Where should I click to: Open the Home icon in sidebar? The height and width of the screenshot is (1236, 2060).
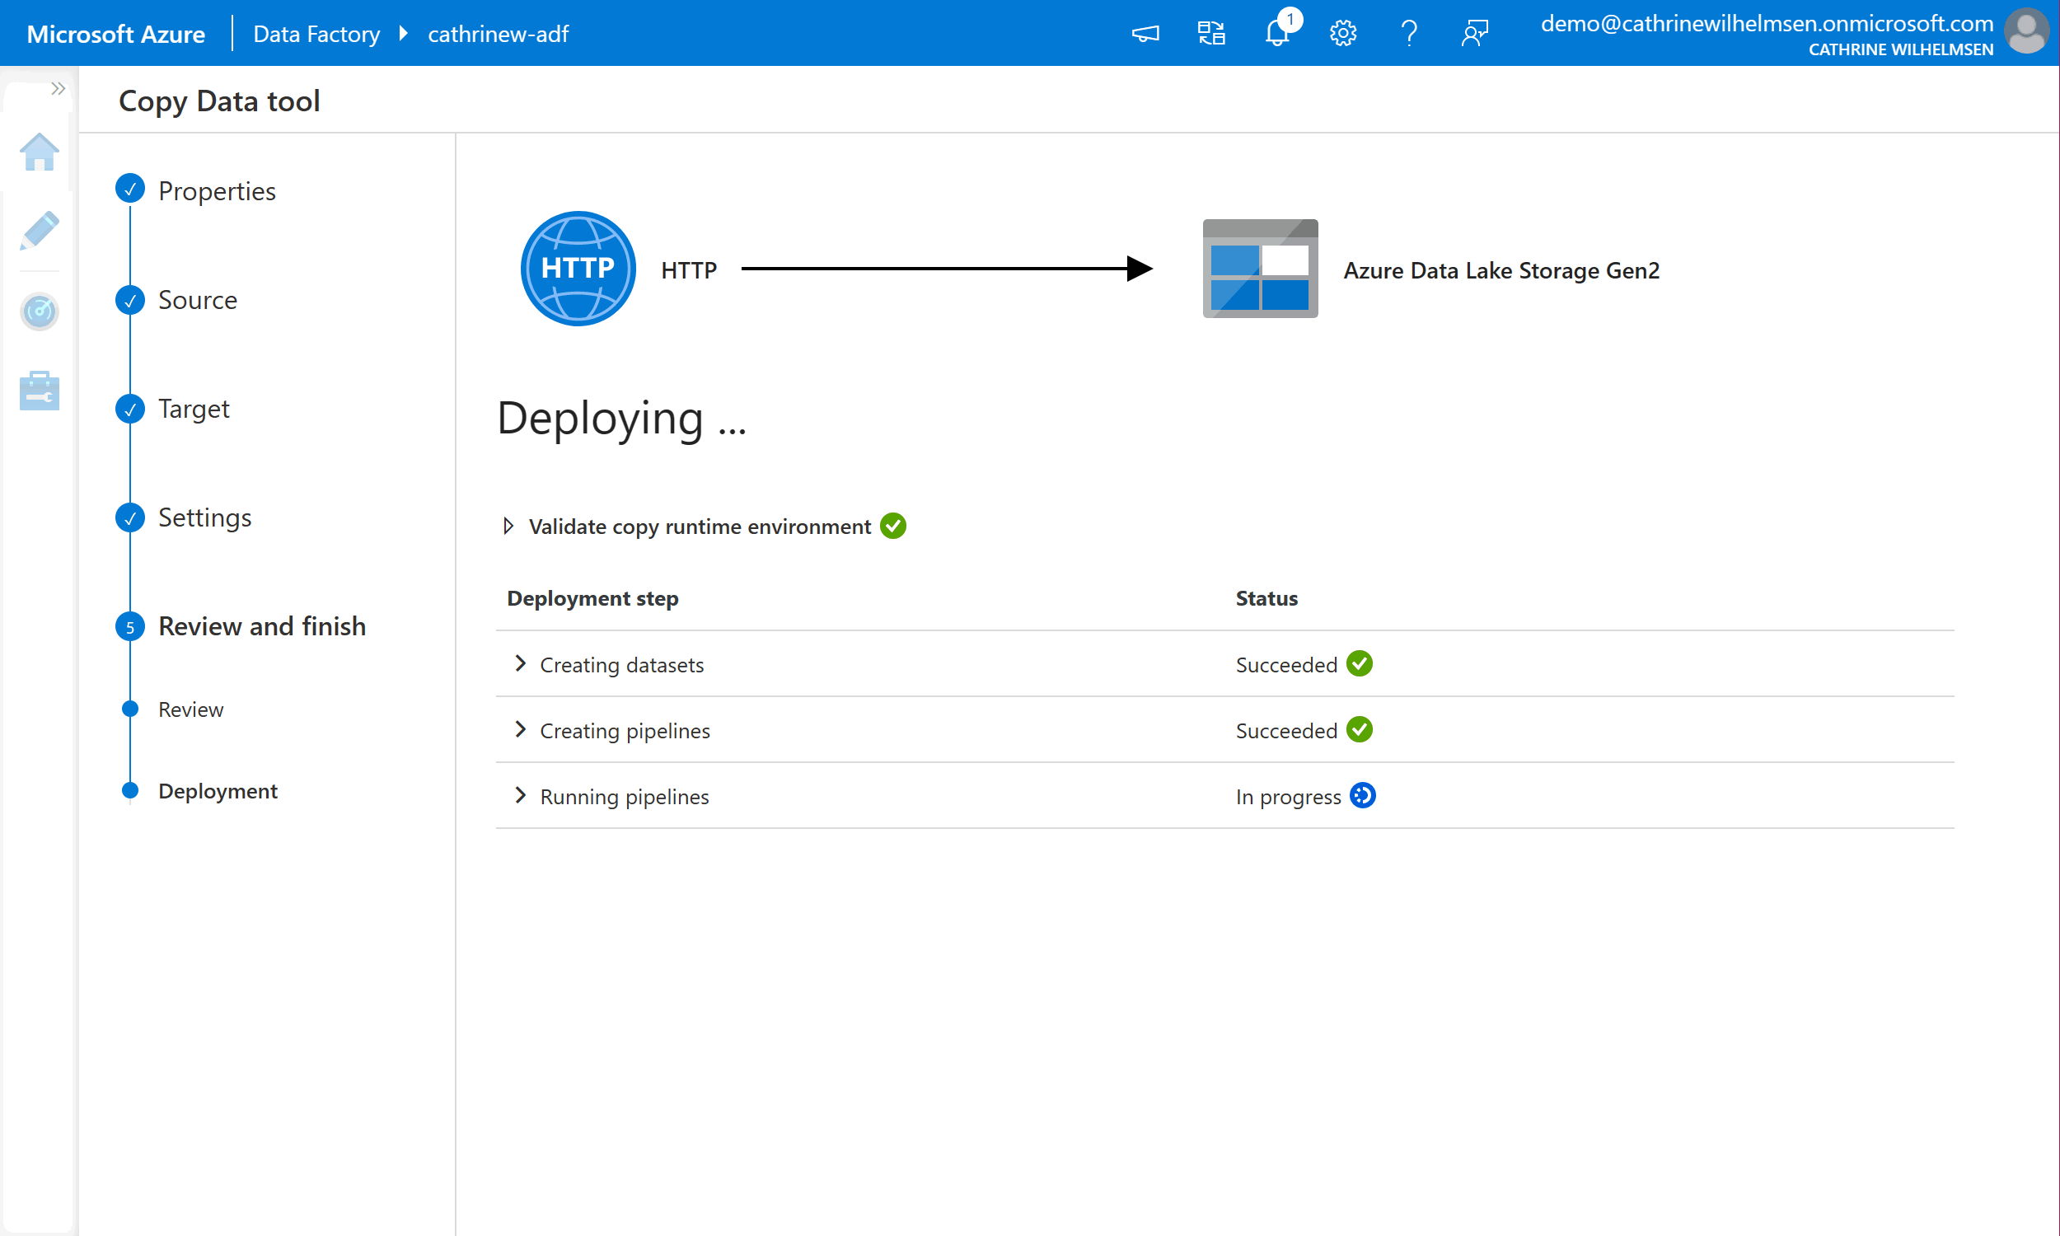39,152
